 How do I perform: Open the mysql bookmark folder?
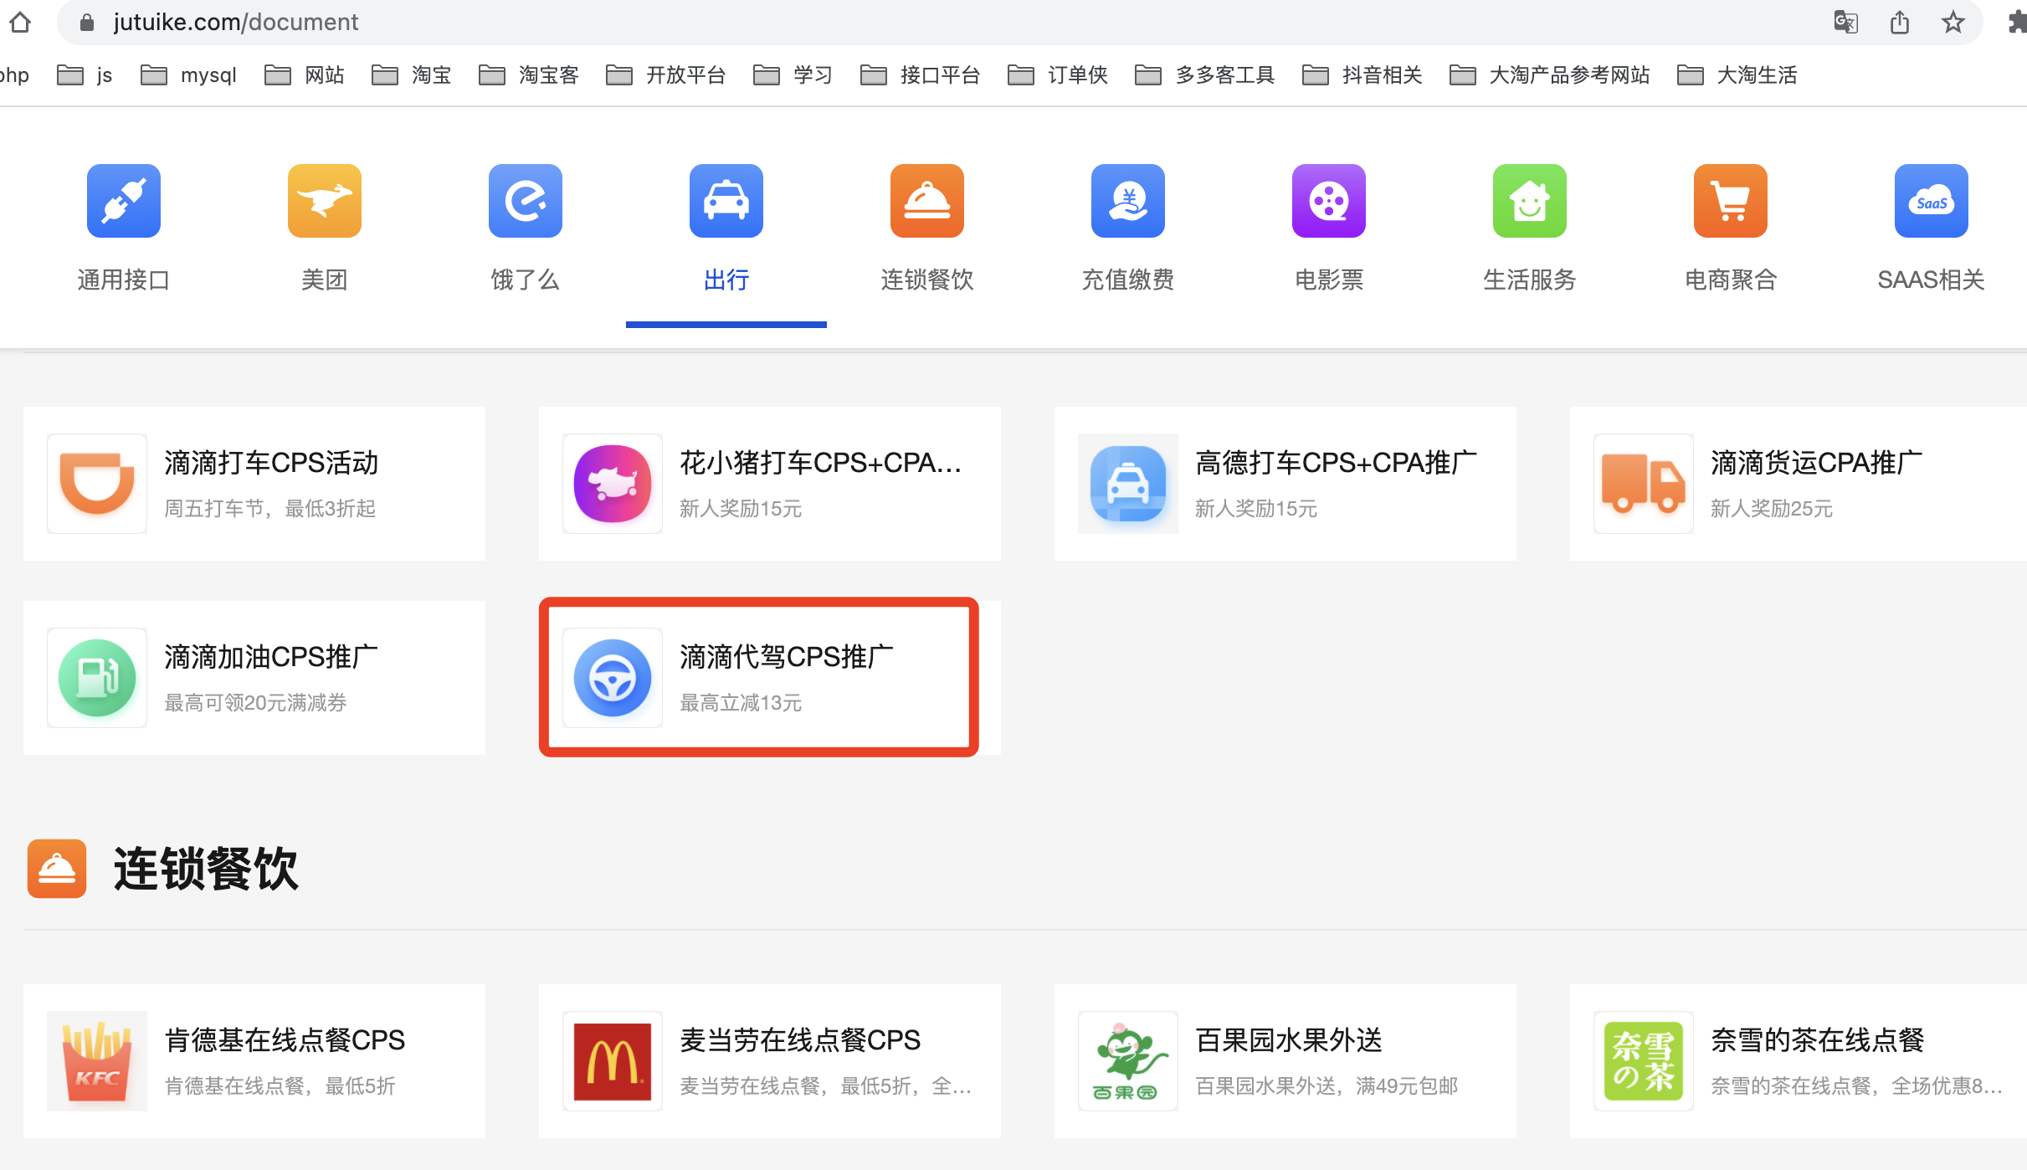tap(189, 75)
